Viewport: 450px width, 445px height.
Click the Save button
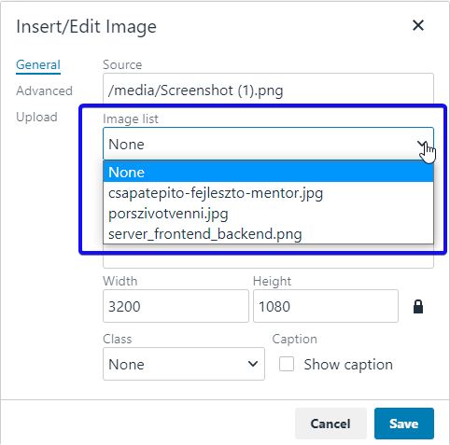[404, 424]
